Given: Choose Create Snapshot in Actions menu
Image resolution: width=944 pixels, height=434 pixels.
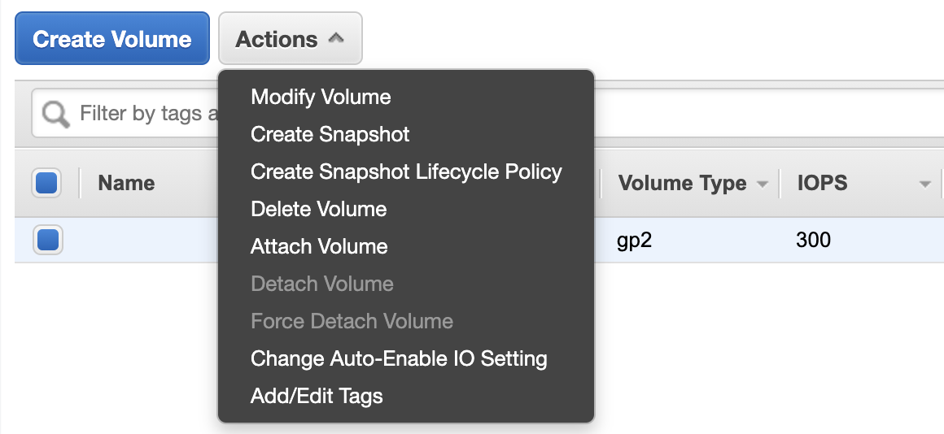Looking at the screenshot, I should 330,134.
